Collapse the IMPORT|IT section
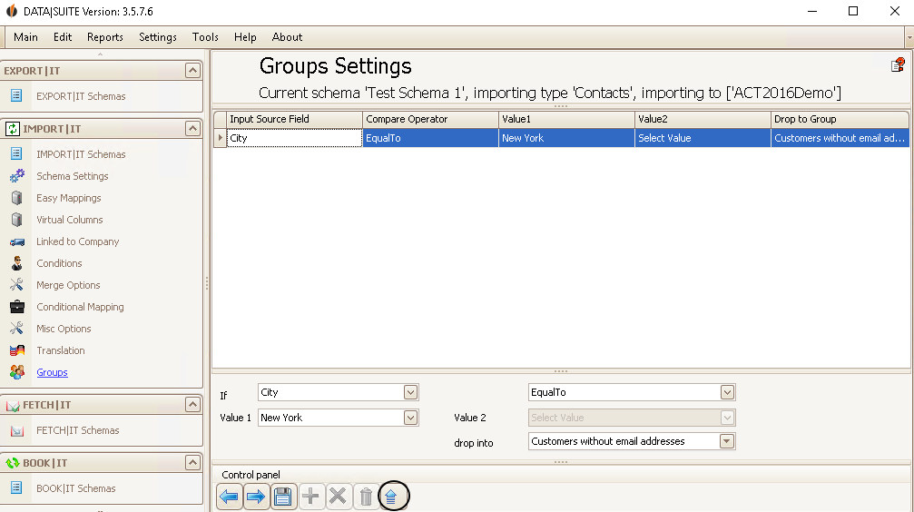Viewport: 914px width, 512px height. (192, 128)
